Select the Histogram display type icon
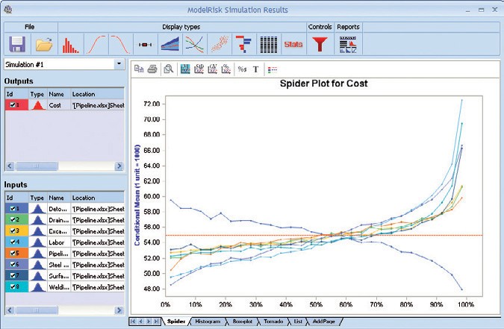 [x=70, y=44]
